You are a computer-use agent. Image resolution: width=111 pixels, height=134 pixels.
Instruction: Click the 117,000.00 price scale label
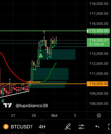[x=99, y=14]
